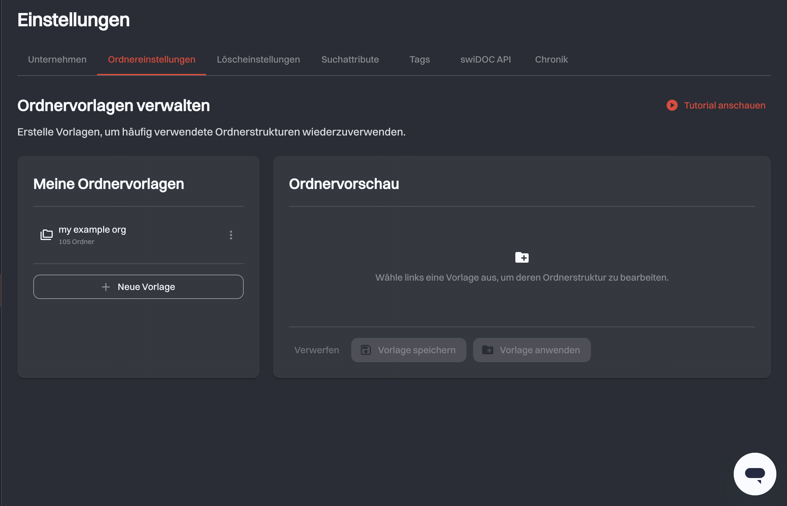Click the plus icon in Neue Vorlage
This screenshot has height=506, width=787.
pyautogui.click(x=106, y=287)
